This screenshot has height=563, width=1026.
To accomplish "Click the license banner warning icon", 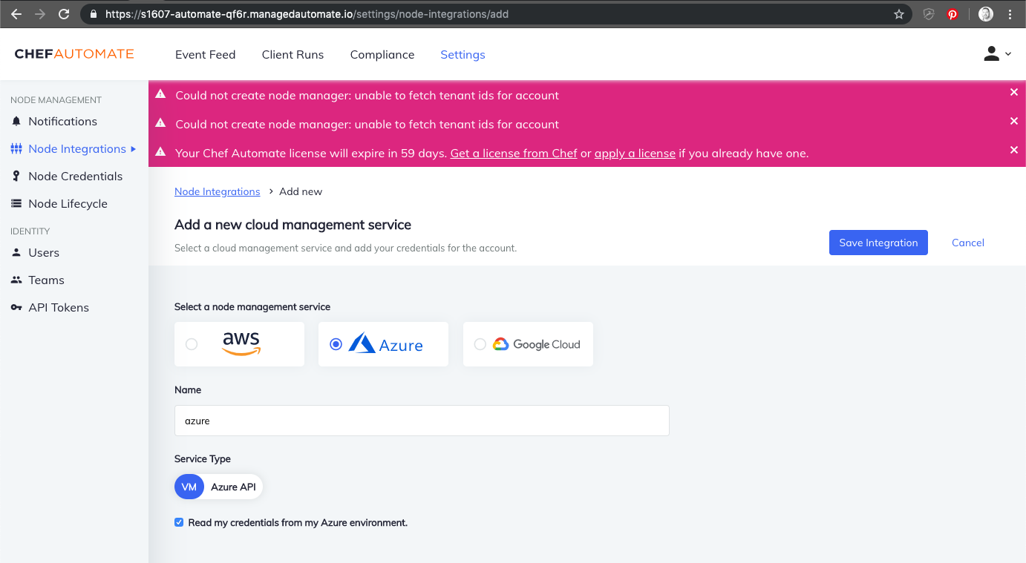I will point(160,152).
